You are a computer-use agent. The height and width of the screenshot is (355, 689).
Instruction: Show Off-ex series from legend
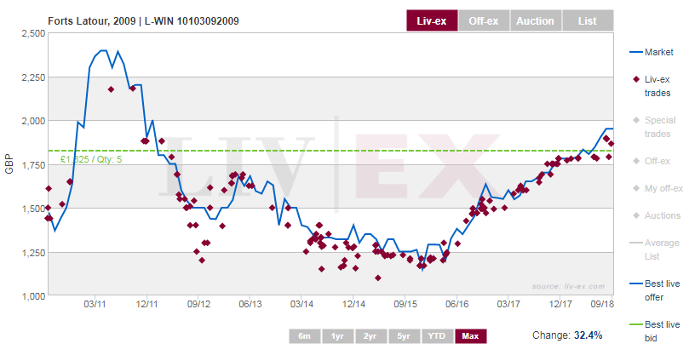(x=652, y=161)
